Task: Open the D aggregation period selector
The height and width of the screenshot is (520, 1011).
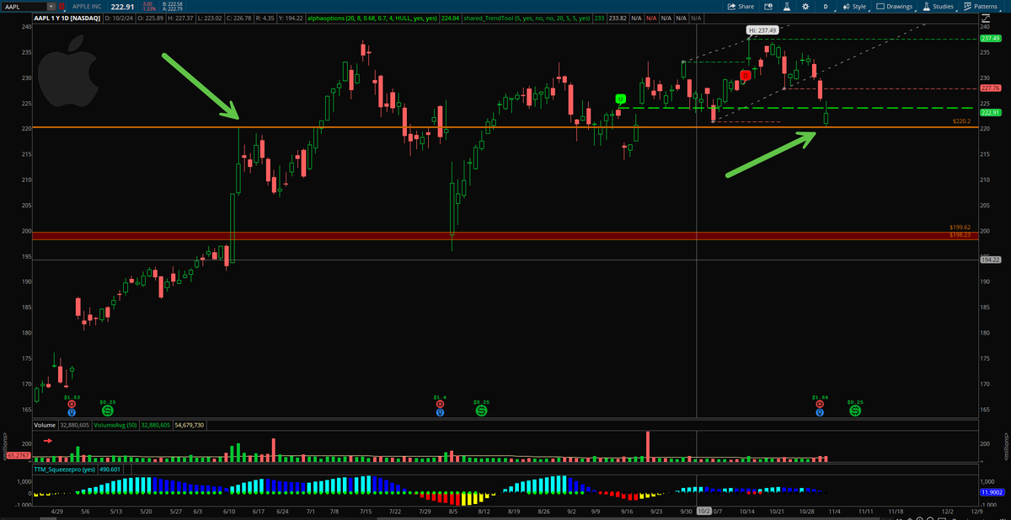Action: [x=825, y=6]
